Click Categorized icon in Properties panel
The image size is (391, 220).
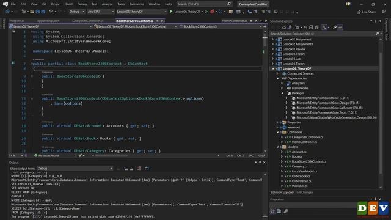coord(273,211)
